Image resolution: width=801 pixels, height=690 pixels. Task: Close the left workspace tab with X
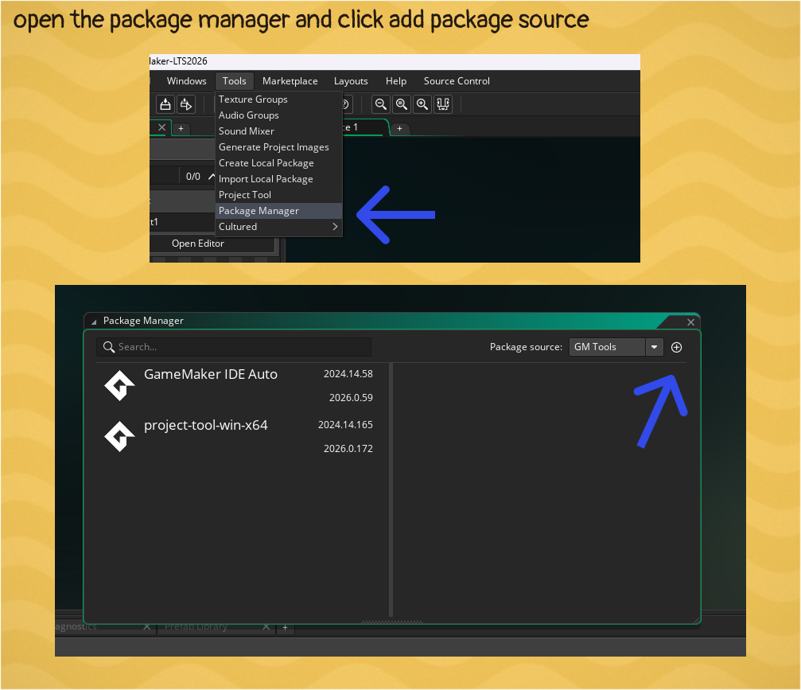click(x=161, y=127)
